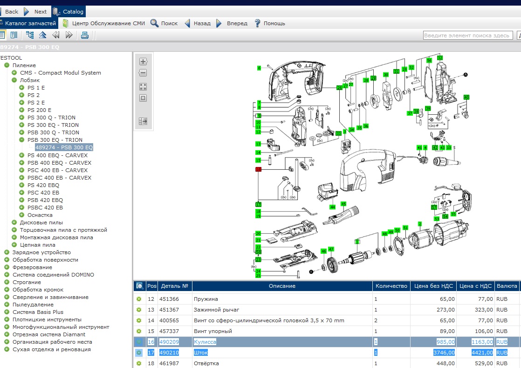Expand the Фрезерование node
The height and width of the screenshot is (368, 521).
pos(7,267)
